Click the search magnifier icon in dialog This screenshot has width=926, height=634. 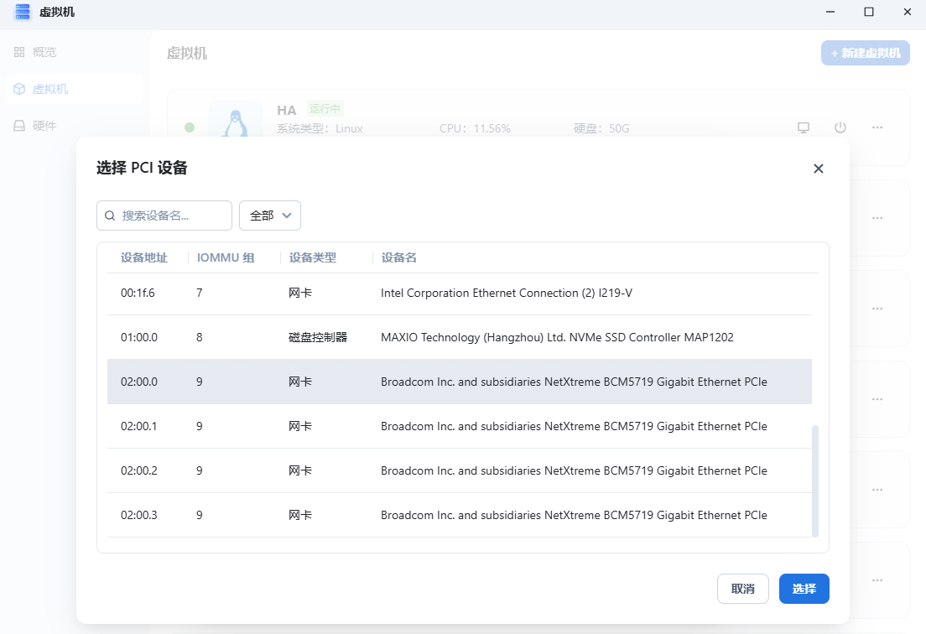[110, 216]
